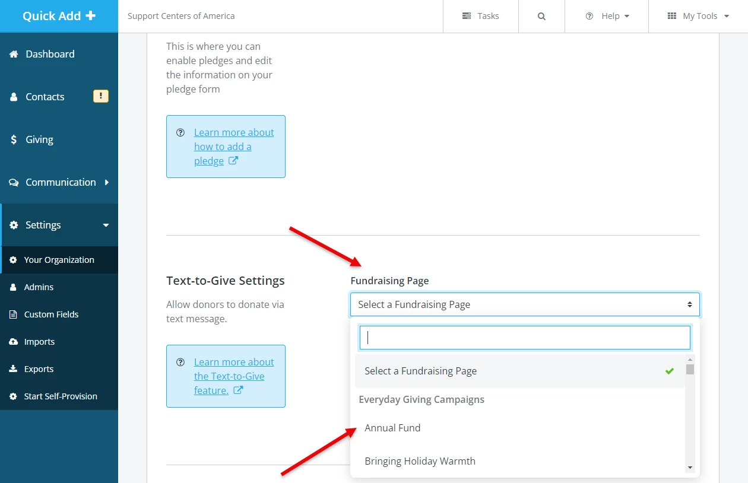The height and width of the screenshot is (483, 748).
Task: Click the Exports download icon
Action: click(x=13, y=369)
